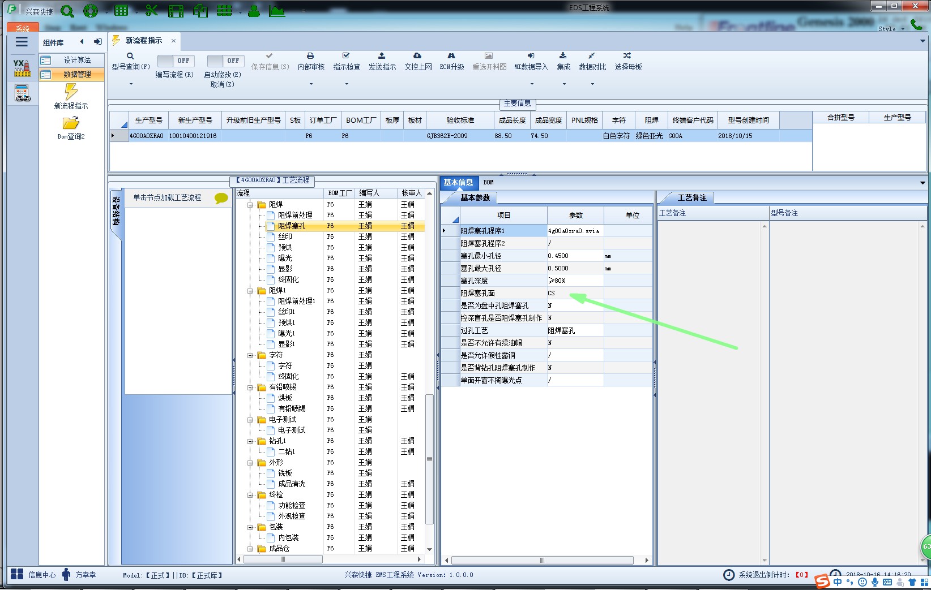Select the 新流程指示 document tab

144,41
